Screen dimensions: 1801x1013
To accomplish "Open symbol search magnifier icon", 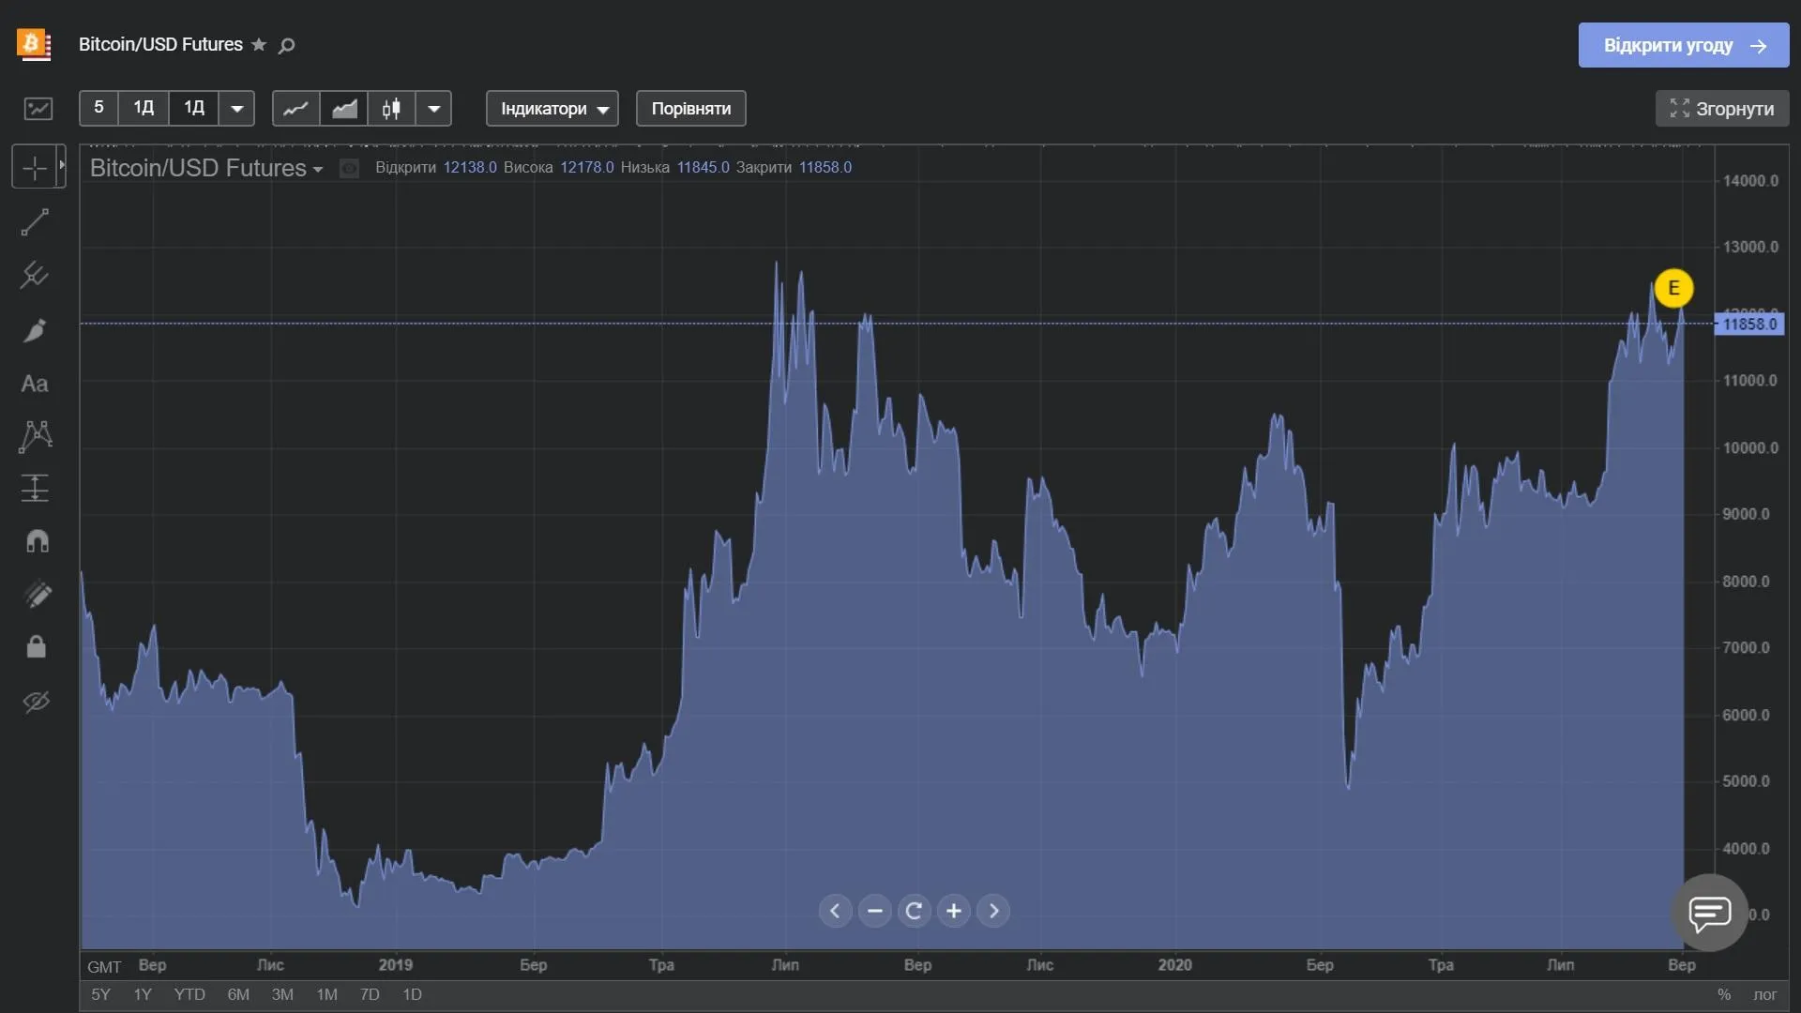I will (287, 45).
